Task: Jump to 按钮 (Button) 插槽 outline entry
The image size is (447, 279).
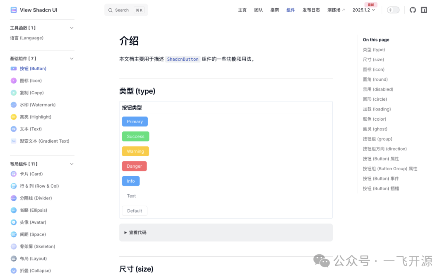Action: coord(381,189)
